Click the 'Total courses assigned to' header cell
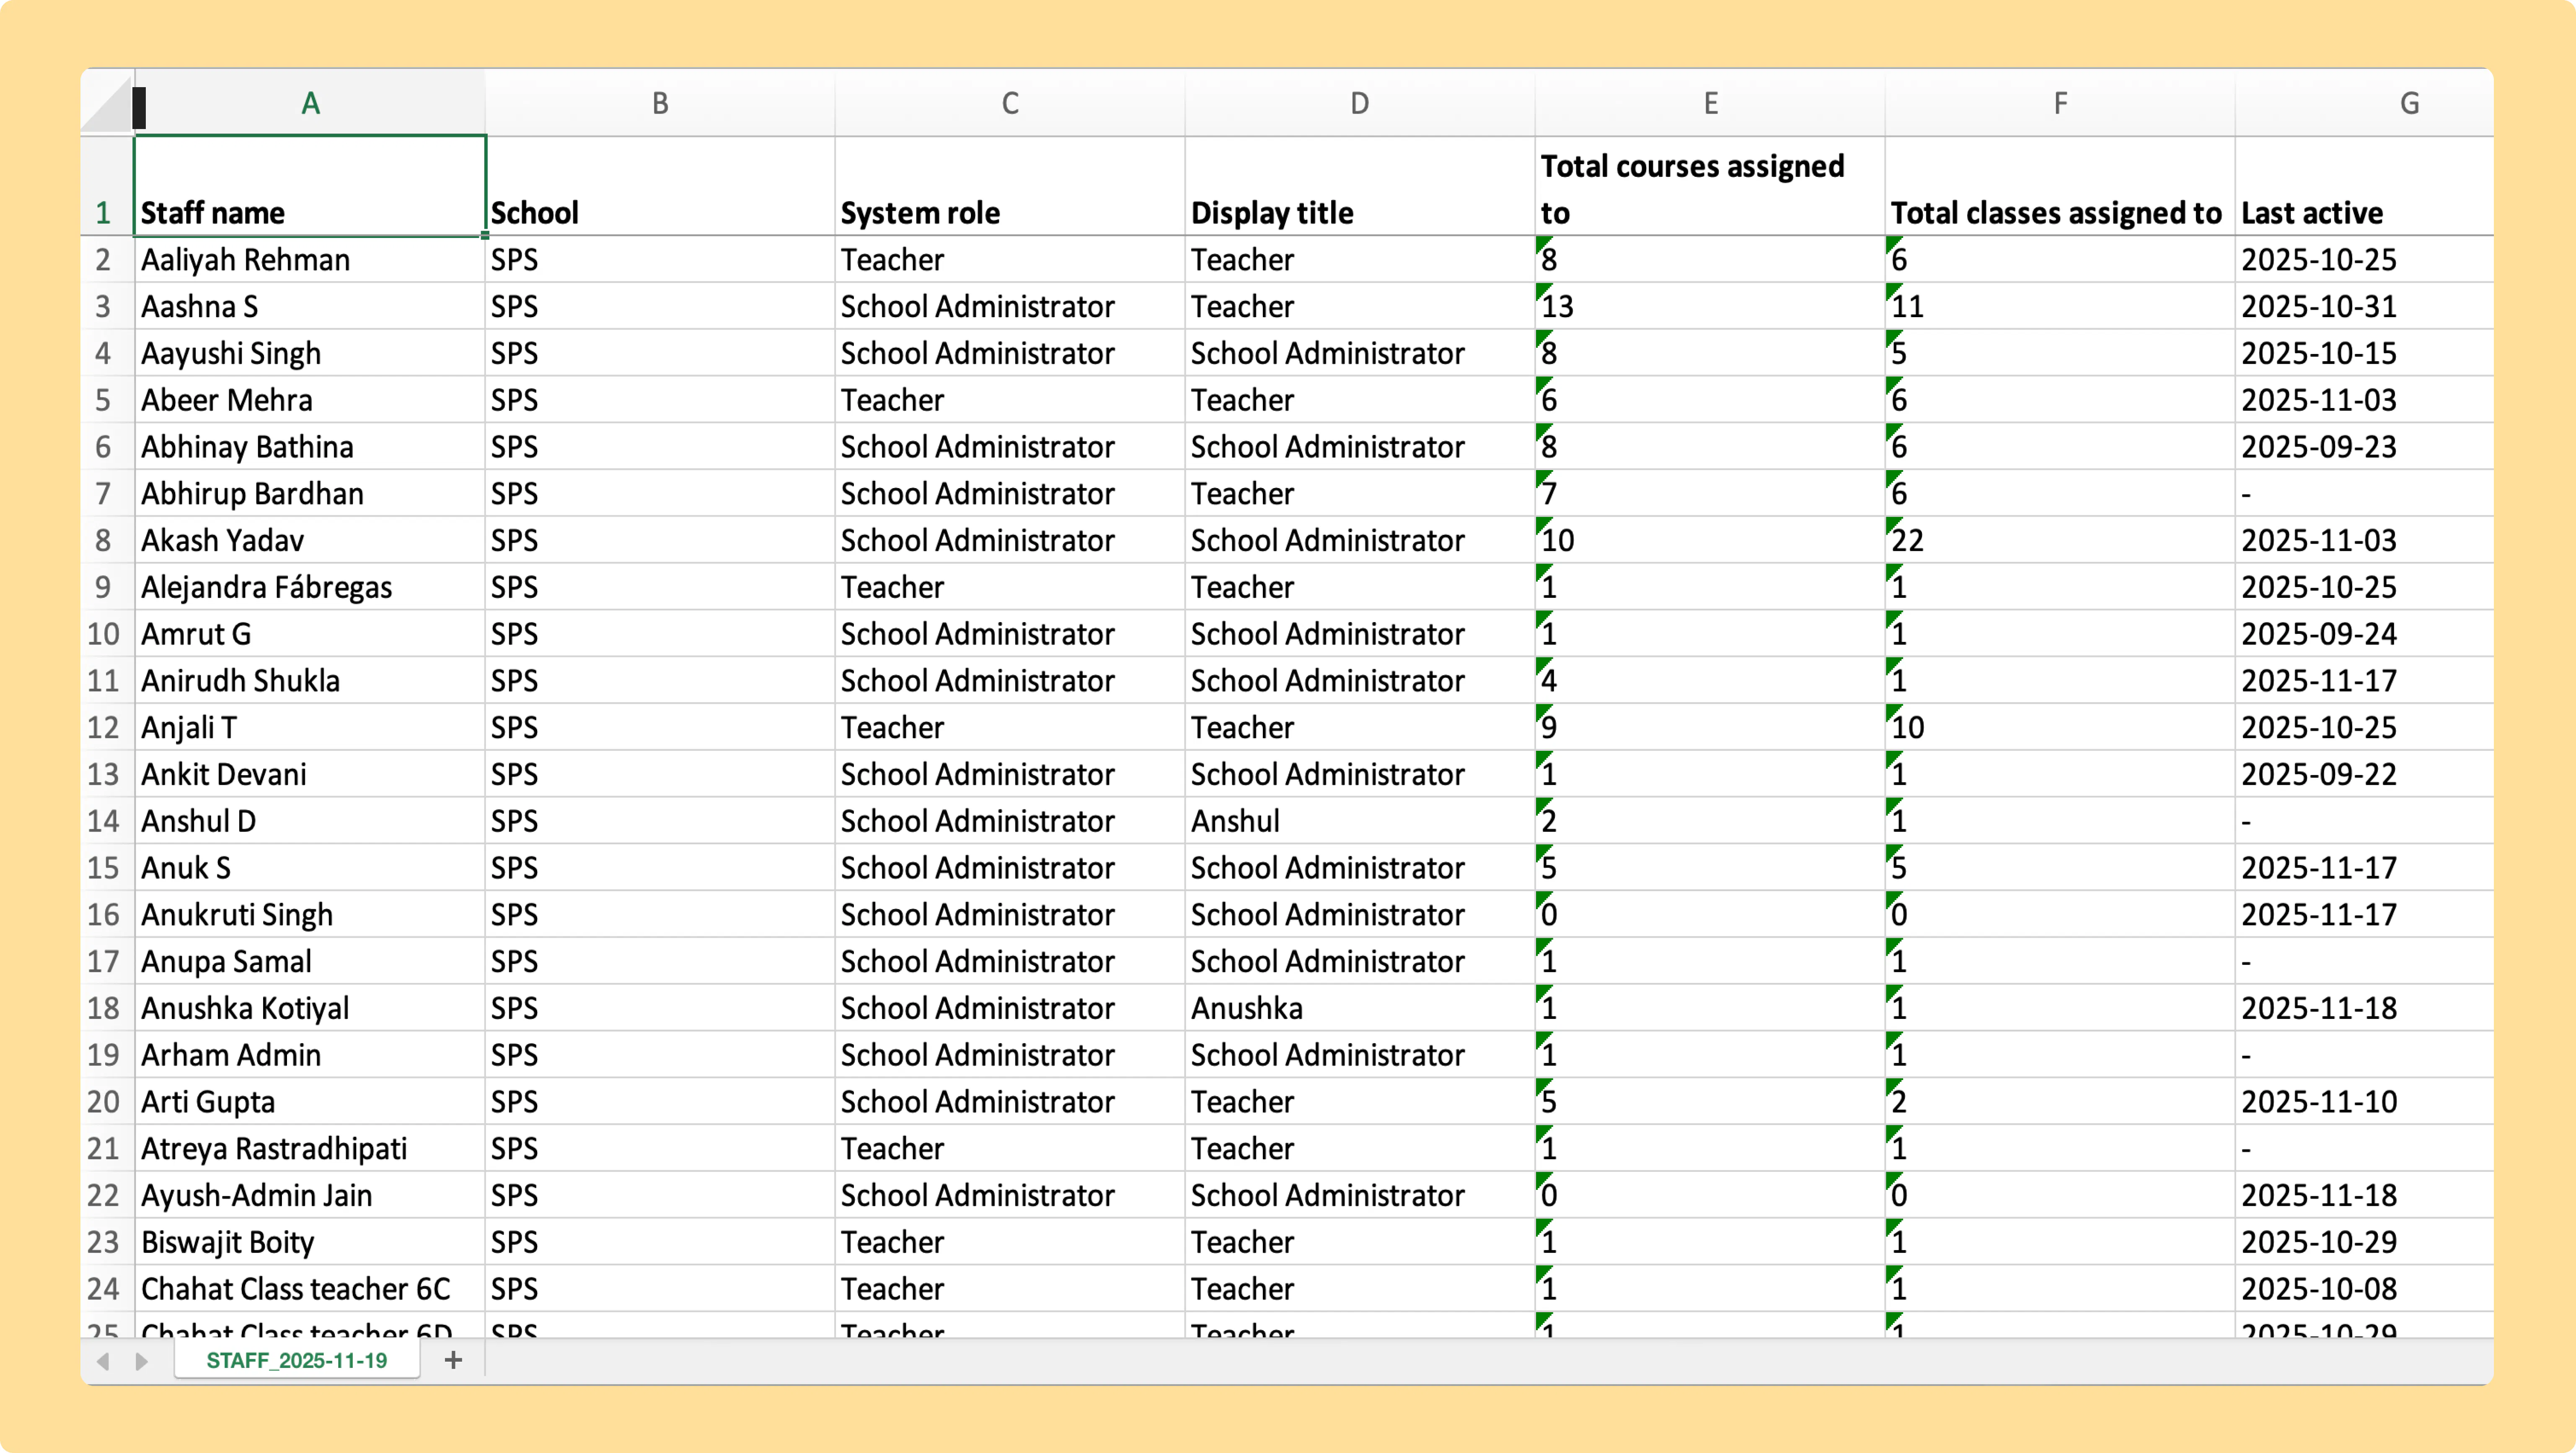This screenshot has height=1453, width=2576. point(1710,187)
